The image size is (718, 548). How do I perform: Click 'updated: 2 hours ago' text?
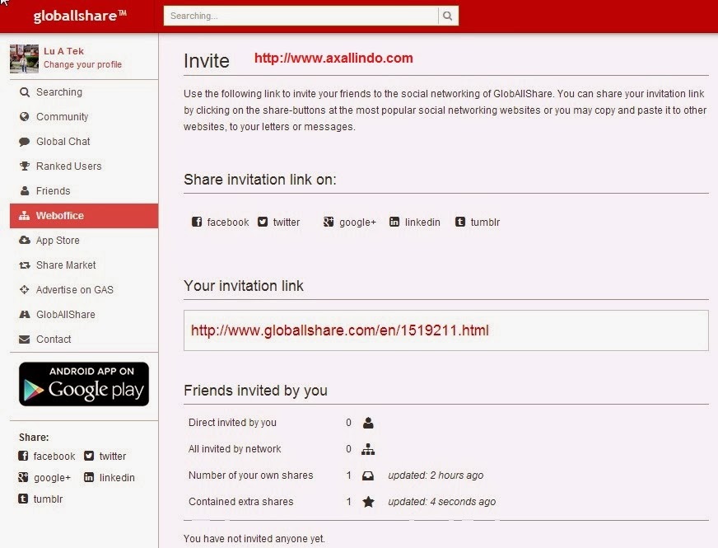(x=436, y=475)
